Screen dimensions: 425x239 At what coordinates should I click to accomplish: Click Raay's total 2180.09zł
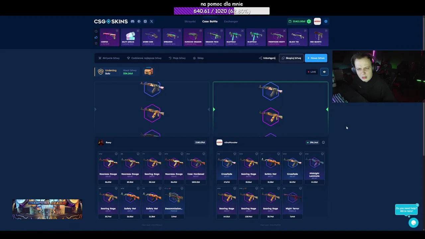point(200,142)
